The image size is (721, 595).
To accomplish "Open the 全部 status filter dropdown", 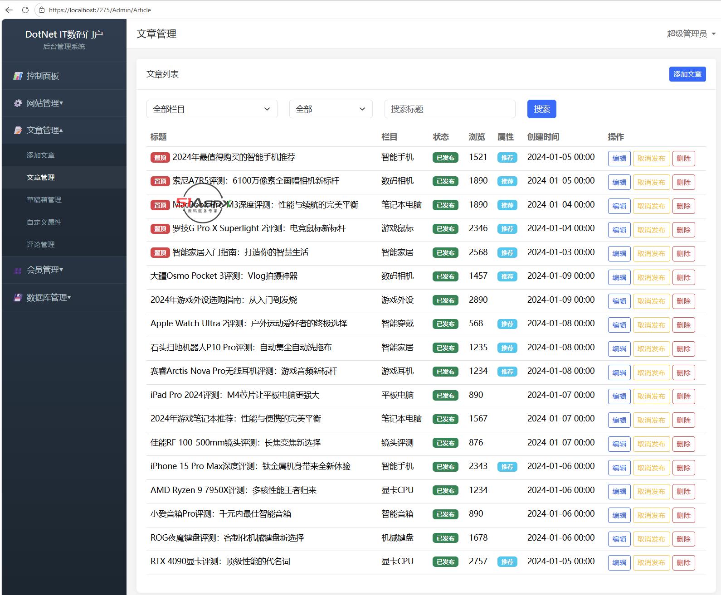I will click(x=331, y=109).
